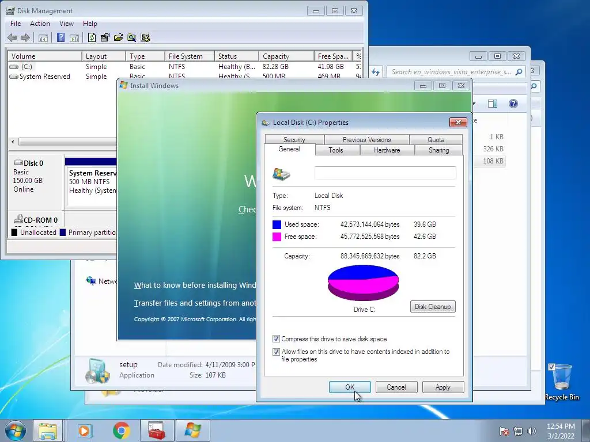Open Windows Explorer from the taskbar
The height and width of the screenshot is (442, 590).
click(x=48, y=430)
